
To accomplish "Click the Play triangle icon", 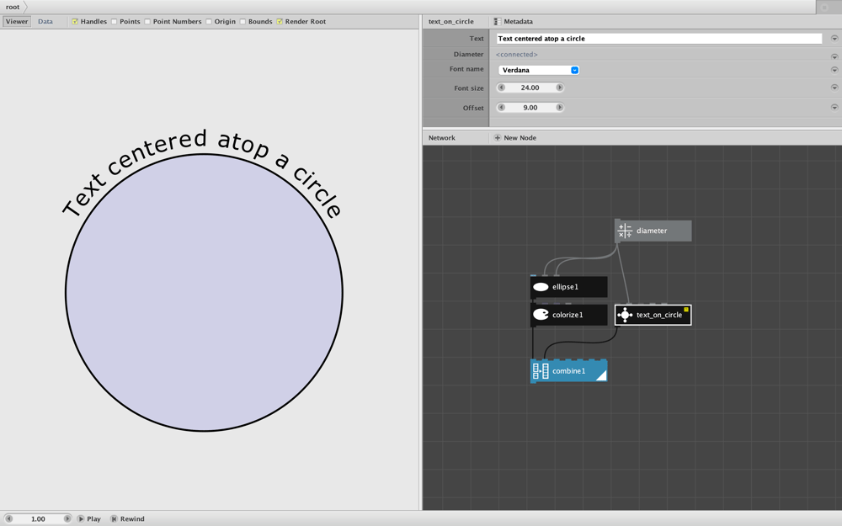I will click(81, 518).
